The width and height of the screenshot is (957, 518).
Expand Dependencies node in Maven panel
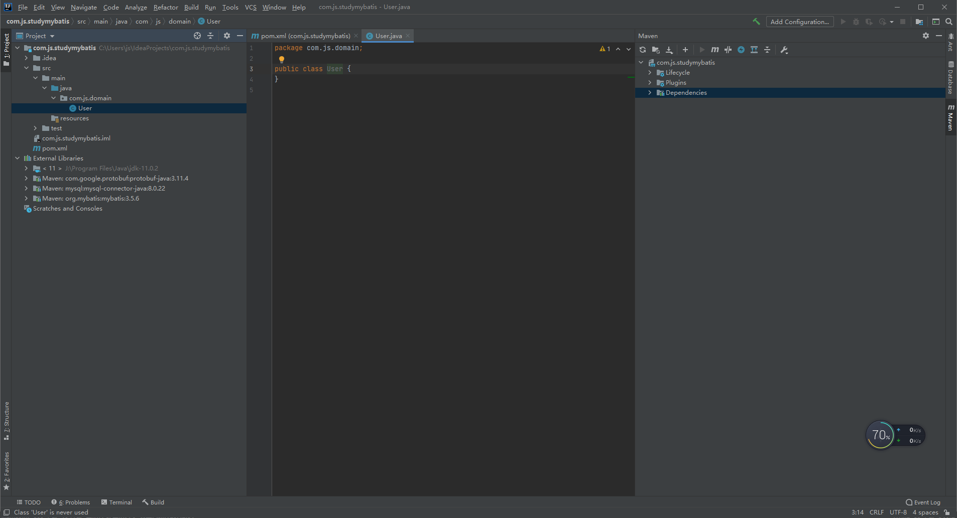[x=650, y=93]
